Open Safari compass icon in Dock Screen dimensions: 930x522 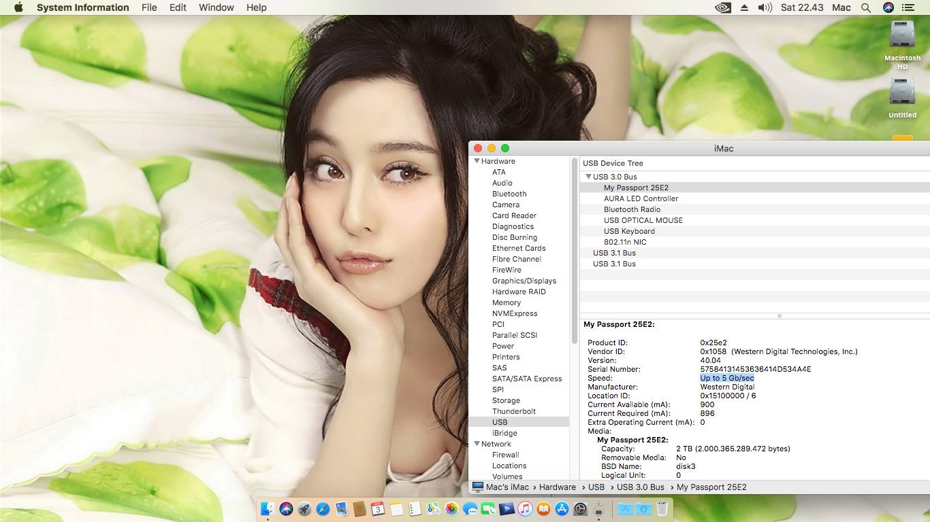(x=323, y=508)
